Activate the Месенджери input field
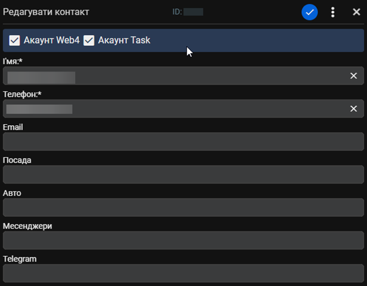367x286 pixels. 183,241
